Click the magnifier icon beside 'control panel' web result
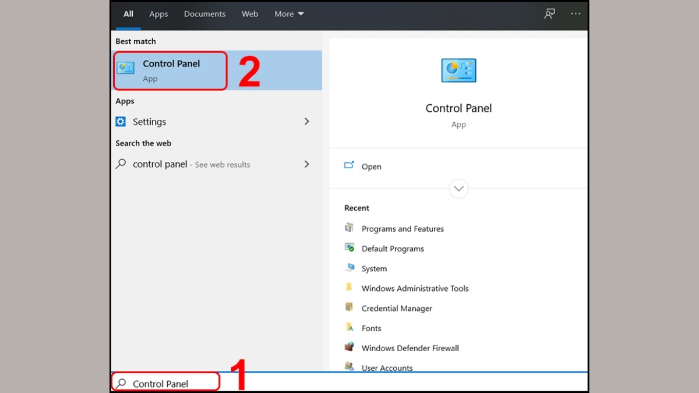Screen dimensions: 699x393 [x=121, y=164]
